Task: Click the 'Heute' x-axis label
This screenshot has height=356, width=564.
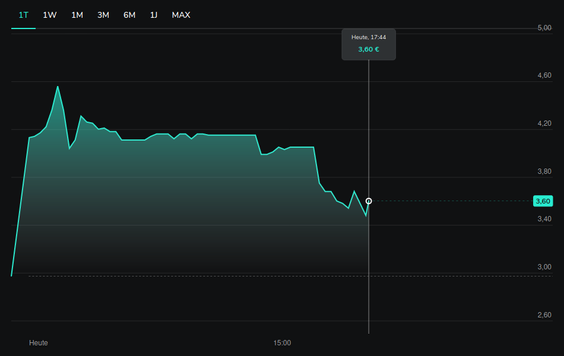Action: click(x=39, y=343)
